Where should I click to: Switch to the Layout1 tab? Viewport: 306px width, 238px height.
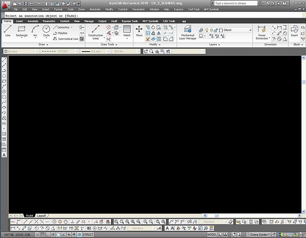[x=41, y=215]
